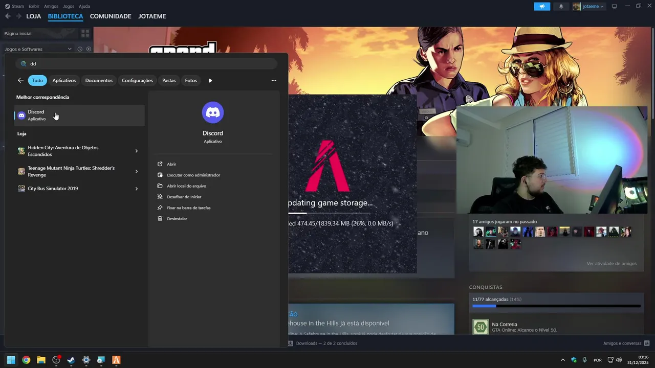The width and height of the screenshot is (655, 368).
Task: Switch Steam to Big Picture mode icon
Action: 615,6
